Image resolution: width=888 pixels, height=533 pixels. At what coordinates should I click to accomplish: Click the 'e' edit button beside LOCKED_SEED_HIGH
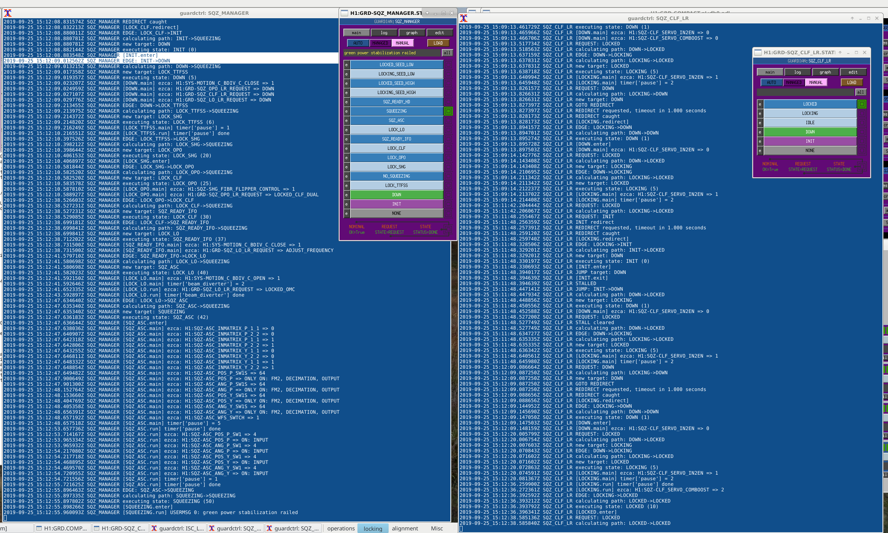(346, 83)
